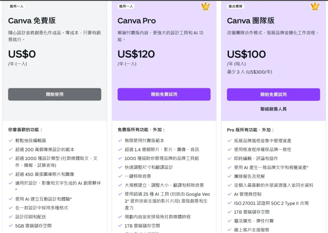Click checkmark icon beside 5GB 雲端儲存空間
328x233 pixels.
[11, 226]
